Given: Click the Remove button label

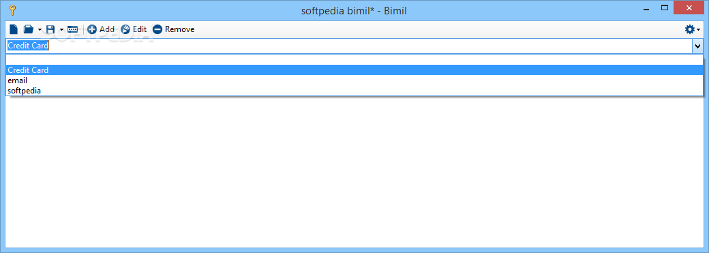Looking at the screenshot, I should [179, 29].
